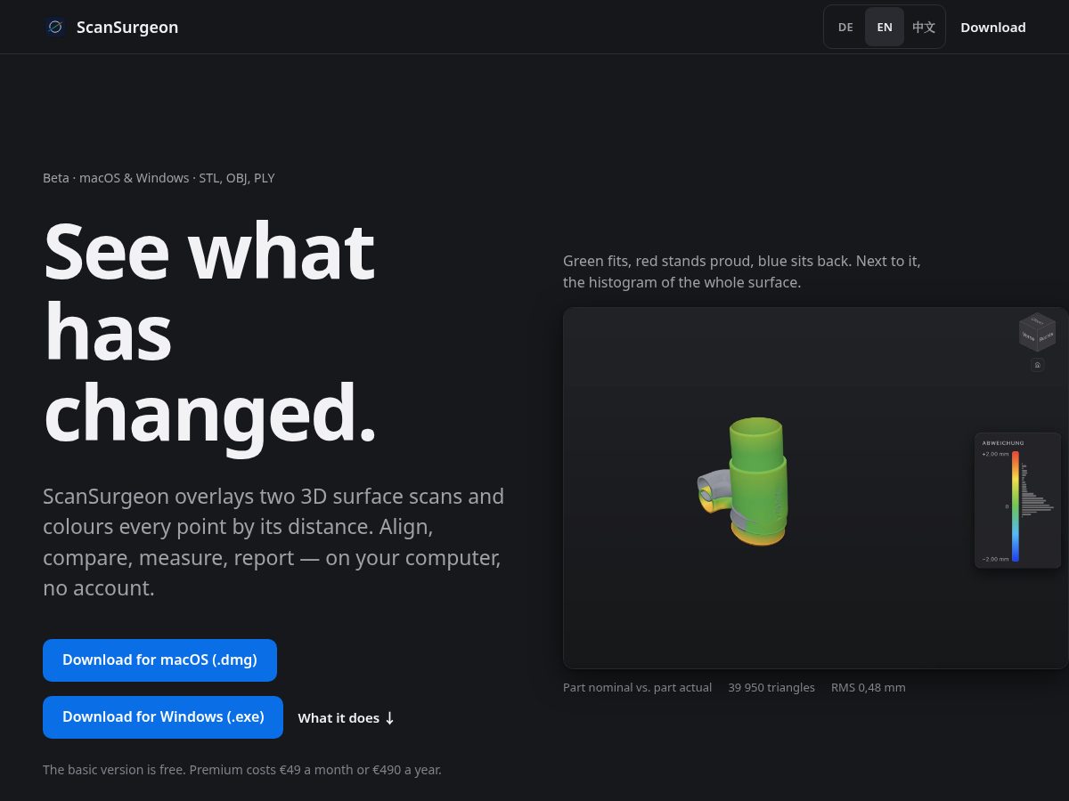Click the premium pricing note text
1069x801 pixels.
click(x=242, y=769)
